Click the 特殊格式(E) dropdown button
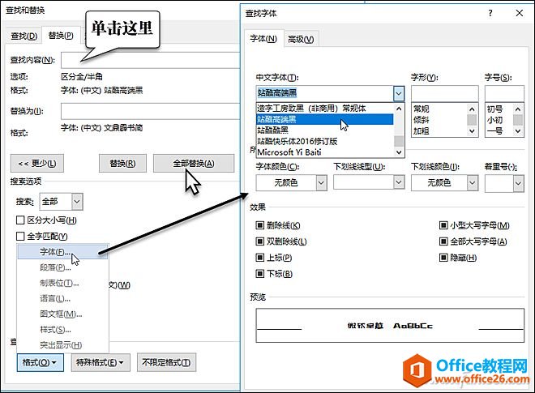 (x=101, y=362)
